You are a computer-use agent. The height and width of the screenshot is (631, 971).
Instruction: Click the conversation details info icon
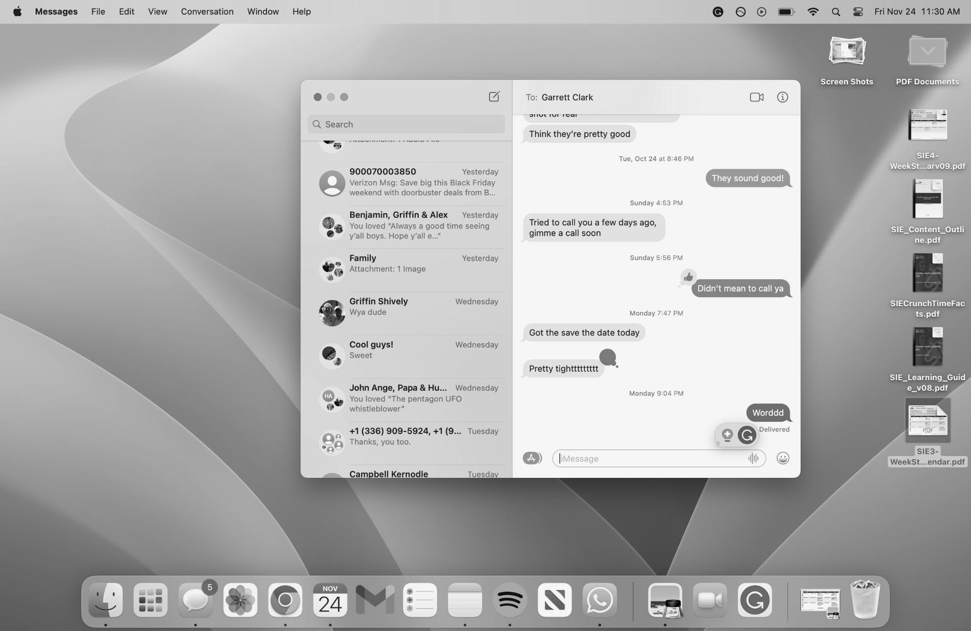coord(783,97)
